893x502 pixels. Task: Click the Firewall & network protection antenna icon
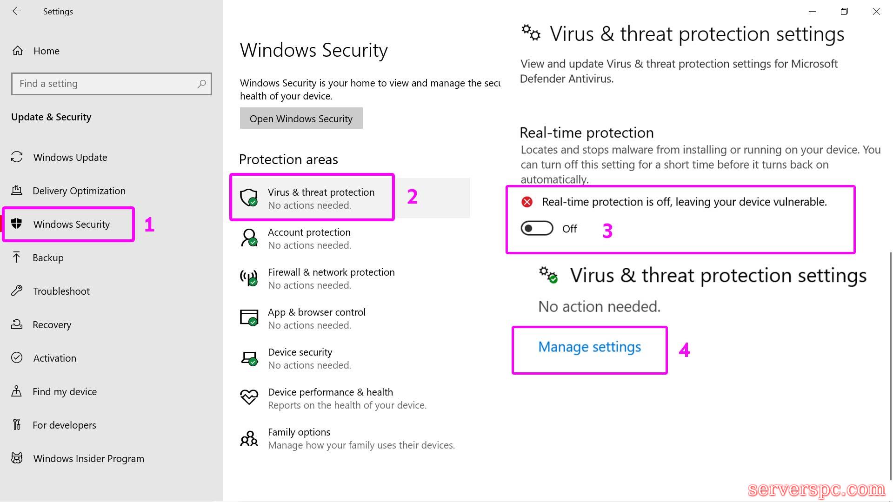tap(249, 277)
